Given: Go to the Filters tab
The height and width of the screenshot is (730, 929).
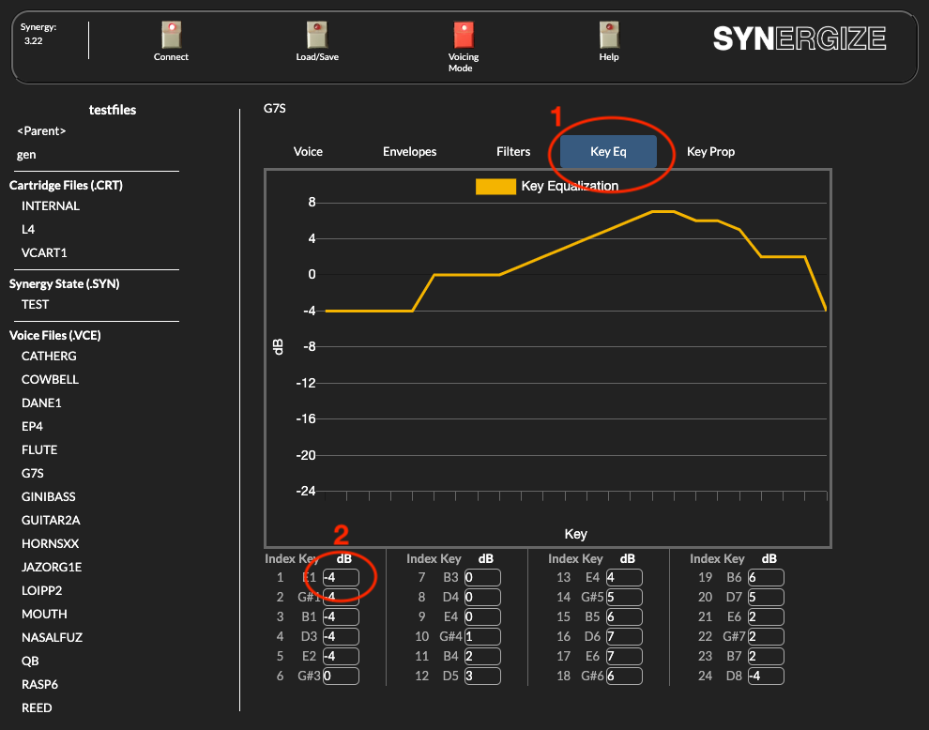Looking at the screenshot, I should click(x=513, y=152).
